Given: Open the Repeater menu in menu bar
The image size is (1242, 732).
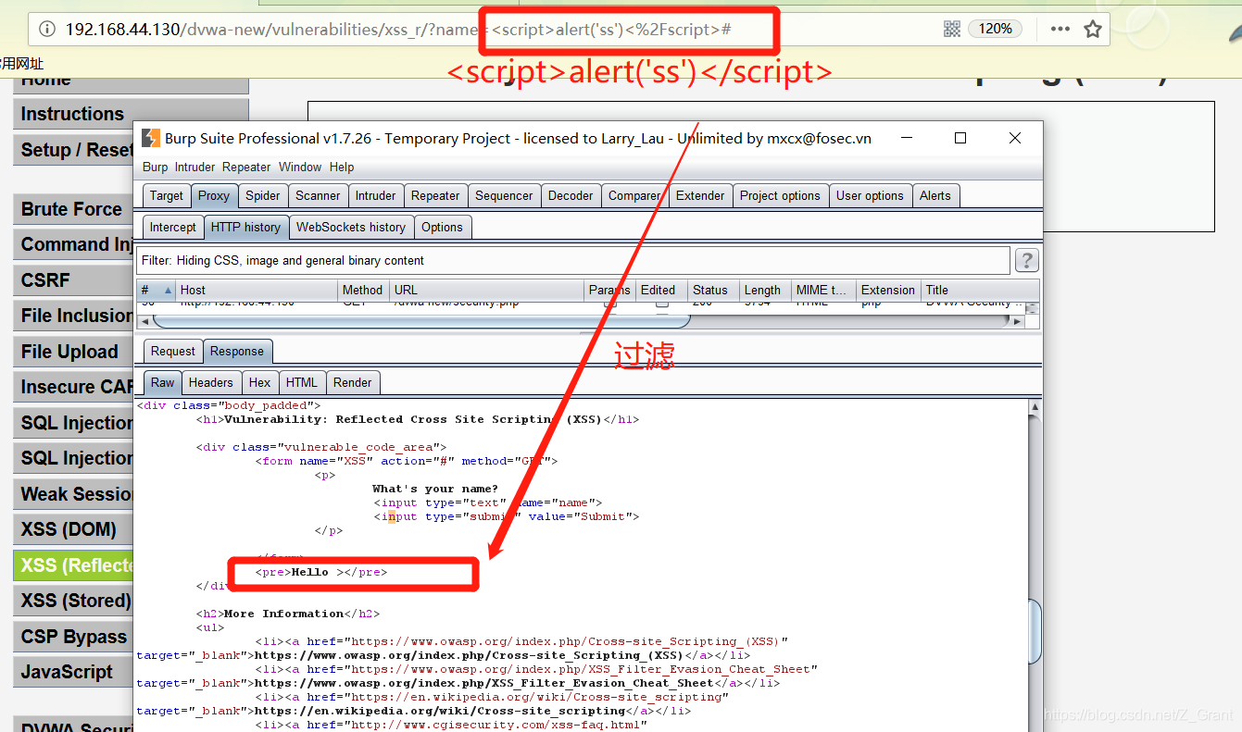Looking at the screenshot, I should pos(246,167).
